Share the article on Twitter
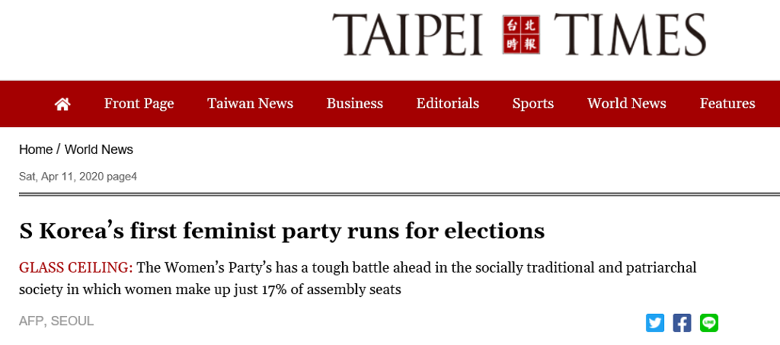Image resolution: width=780 pixels, height=345 pixels. (x=655, y=323)
